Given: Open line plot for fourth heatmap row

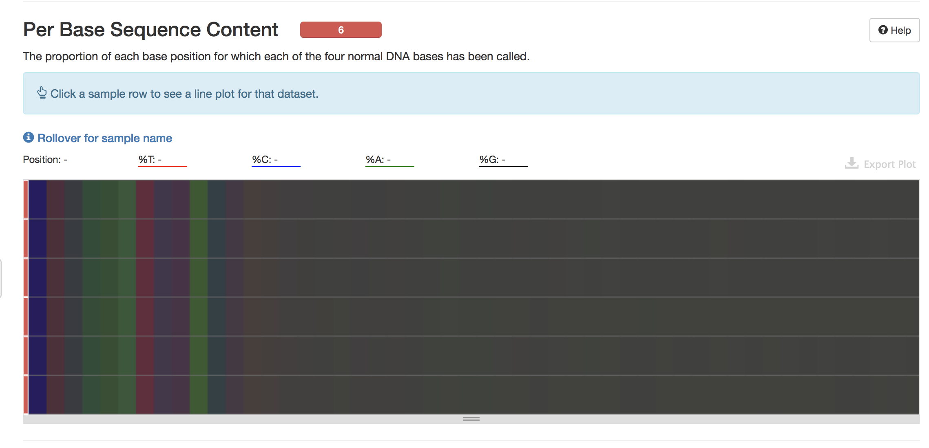Looking at the screenshot, I should pos(473,316).
